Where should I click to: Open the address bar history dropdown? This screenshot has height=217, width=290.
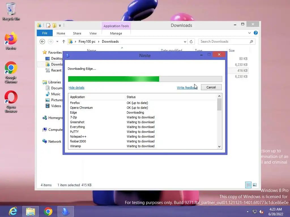click(x=185, y=42)
